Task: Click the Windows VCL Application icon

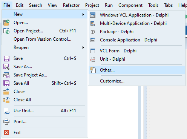Action: tap(93, 15)
